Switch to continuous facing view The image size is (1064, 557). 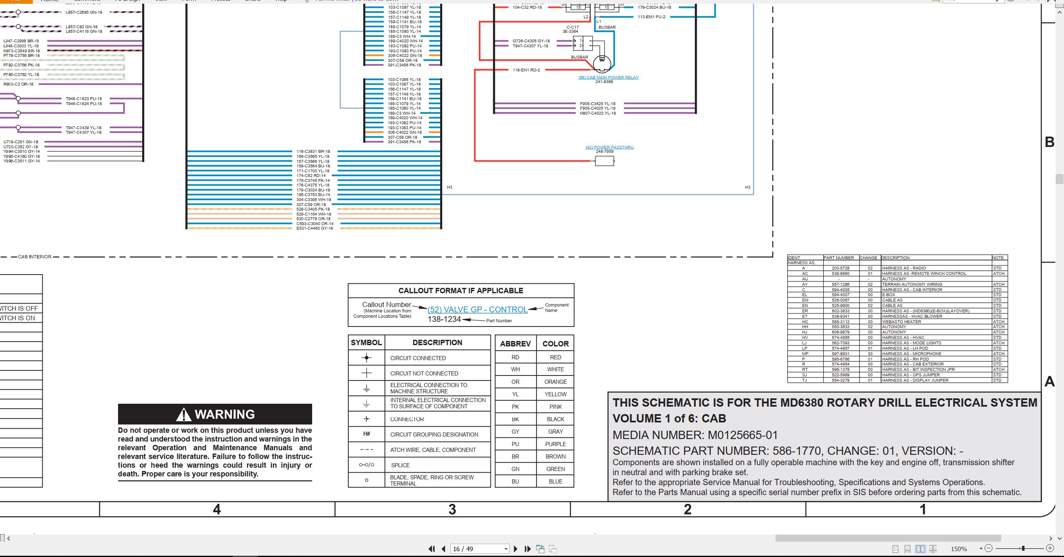pos(933,549)
